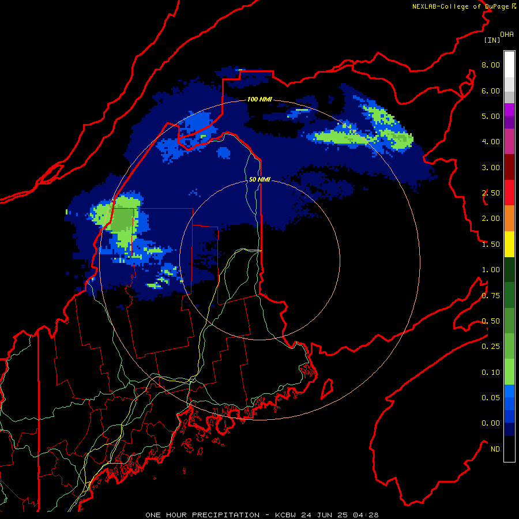Image resolution: width=519 pixels, height=519 pixels.
Task: Click the 50 NMI range ring label
Action: tap(260, 179)
